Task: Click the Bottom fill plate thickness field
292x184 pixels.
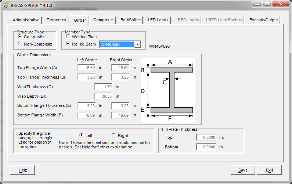Action: pos(206,147)
